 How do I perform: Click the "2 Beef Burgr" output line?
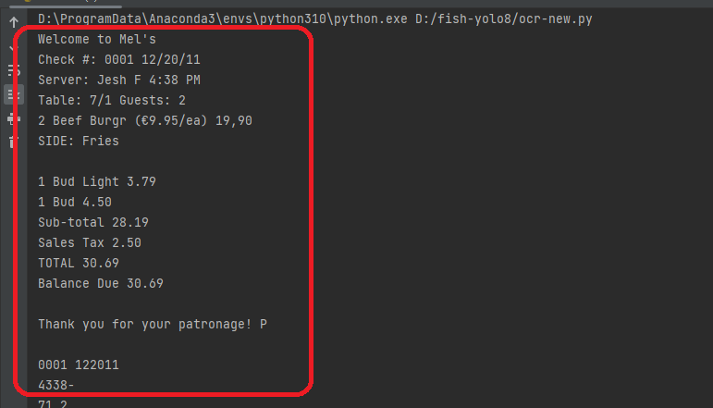pyautogui.click(x=145, y=120)
